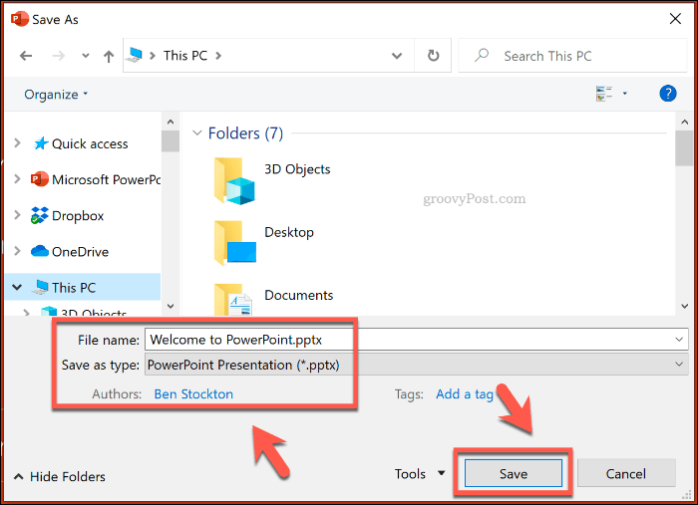This screenshot has height=505, width=698.
Task: Select the 3D Objects folder icon
Action: pyautogui.click(x=234, y=181)
